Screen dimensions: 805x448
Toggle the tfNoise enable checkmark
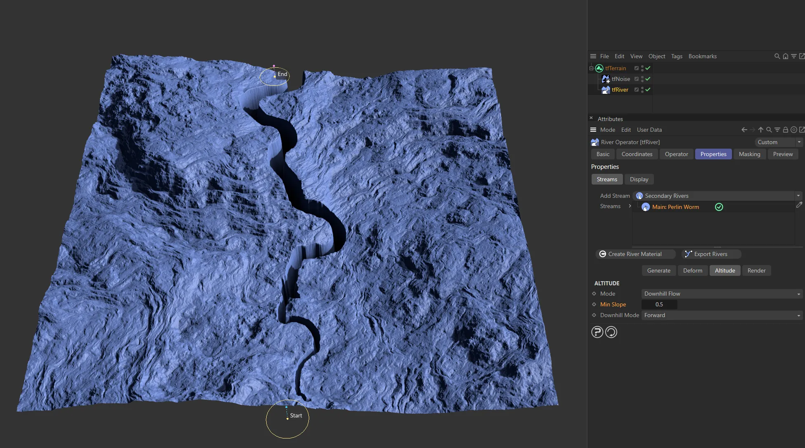(648, 79)
